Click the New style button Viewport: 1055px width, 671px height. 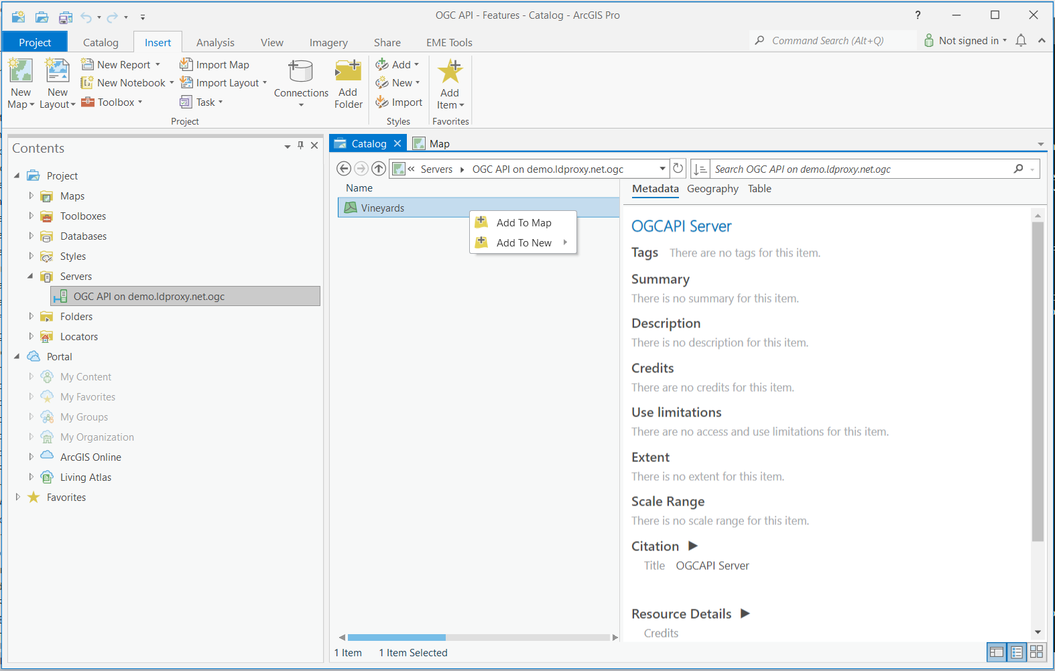(x=397, y=82)
